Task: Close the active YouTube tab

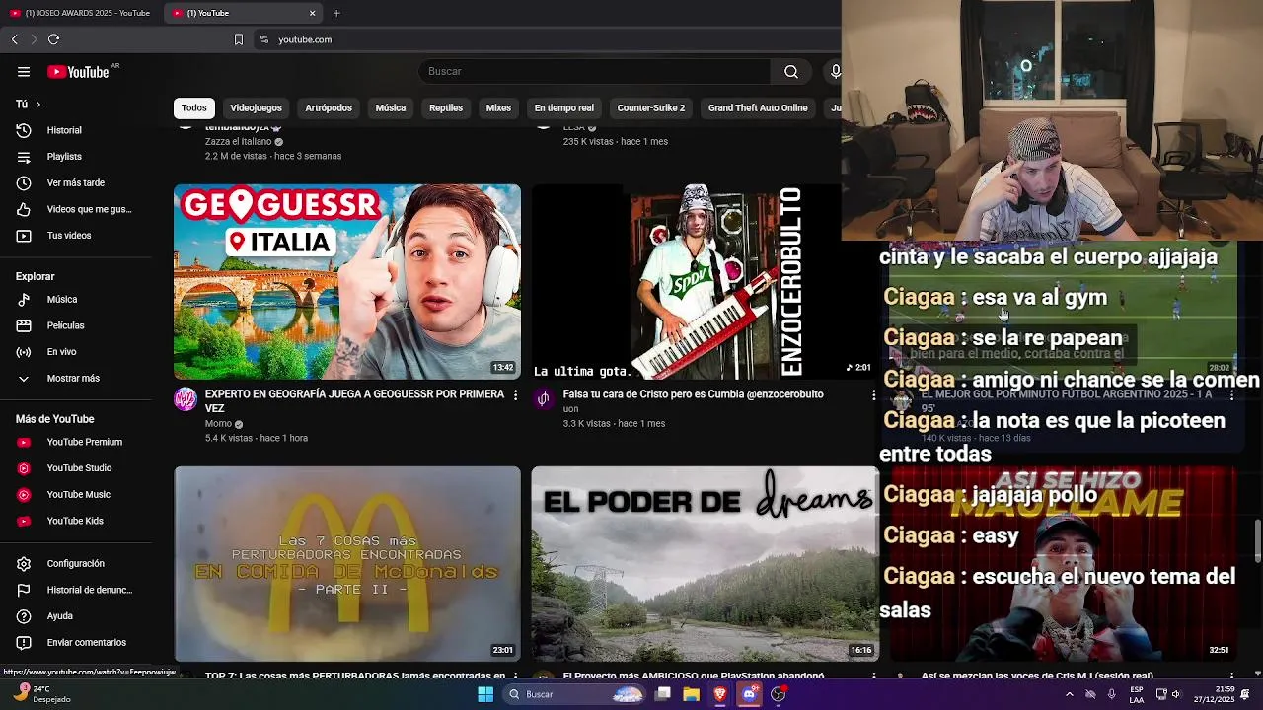Action: pyautogui.click(x=313, y=13)
